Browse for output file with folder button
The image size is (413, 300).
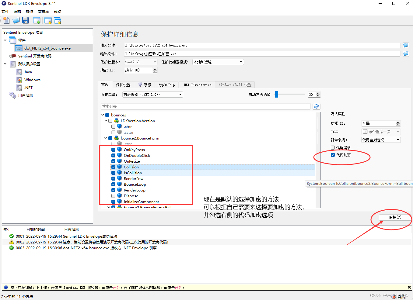pyautogui.click(x=406, y=54)
